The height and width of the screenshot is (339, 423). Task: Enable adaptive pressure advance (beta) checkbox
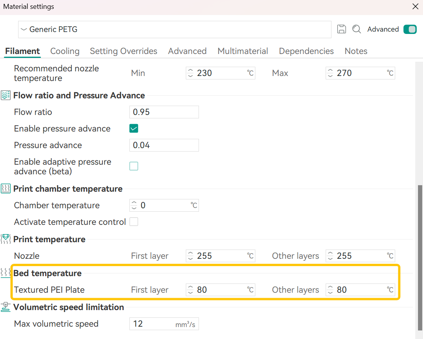click(x=134, y=166)
